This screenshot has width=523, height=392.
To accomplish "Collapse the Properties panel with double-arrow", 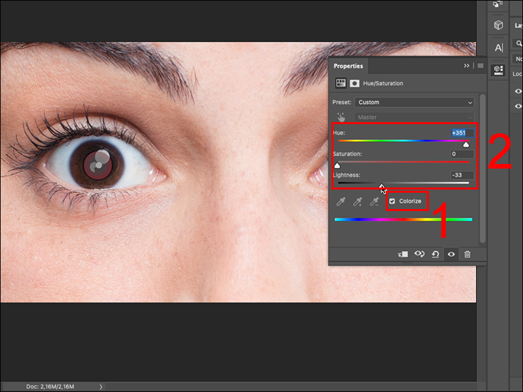I will 466,66.
